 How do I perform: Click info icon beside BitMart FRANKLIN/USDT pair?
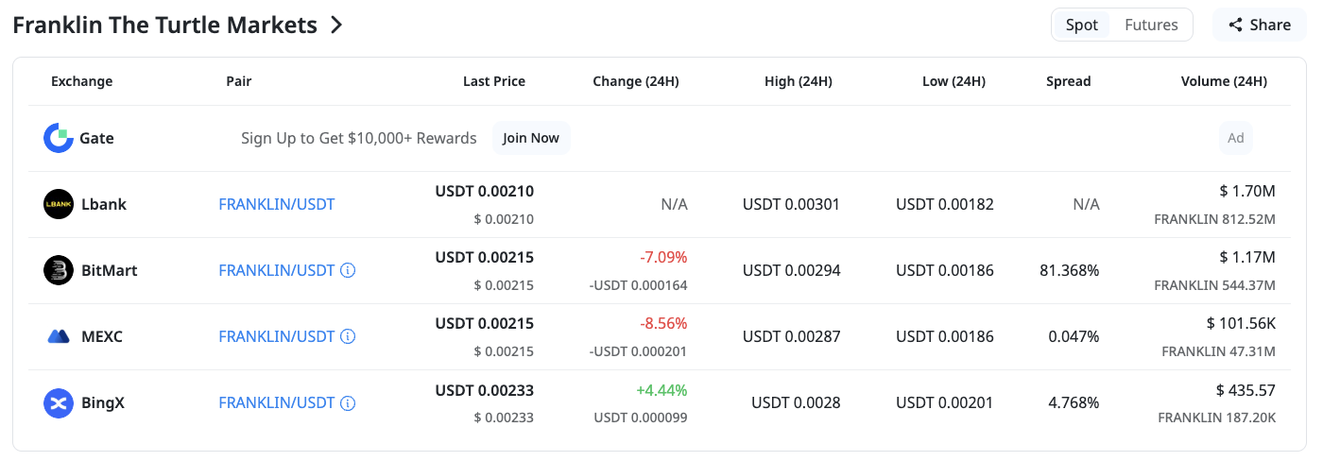348,270
